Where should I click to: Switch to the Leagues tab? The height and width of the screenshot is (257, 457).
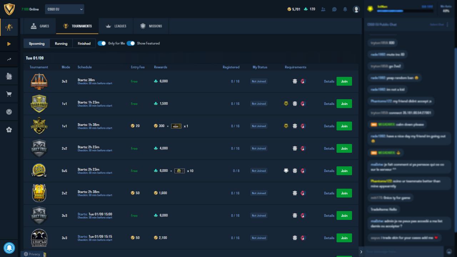pos(116,26)
